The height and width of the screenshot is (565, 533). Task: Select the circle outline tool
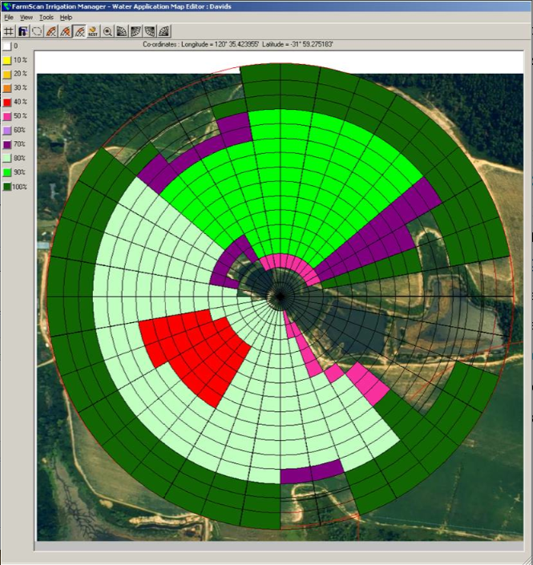pyautogui.click(x=37, y=32)
